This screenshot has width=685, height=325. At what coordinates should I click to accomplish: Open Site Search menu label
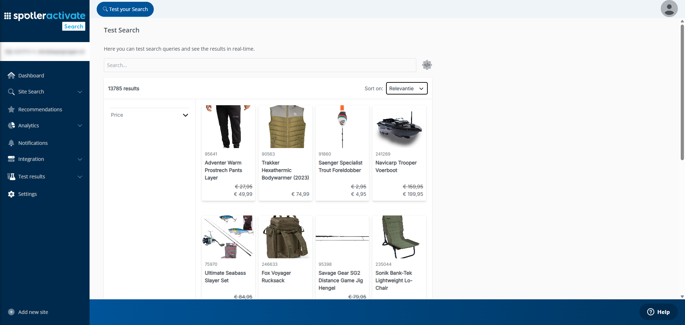(31, 92)
